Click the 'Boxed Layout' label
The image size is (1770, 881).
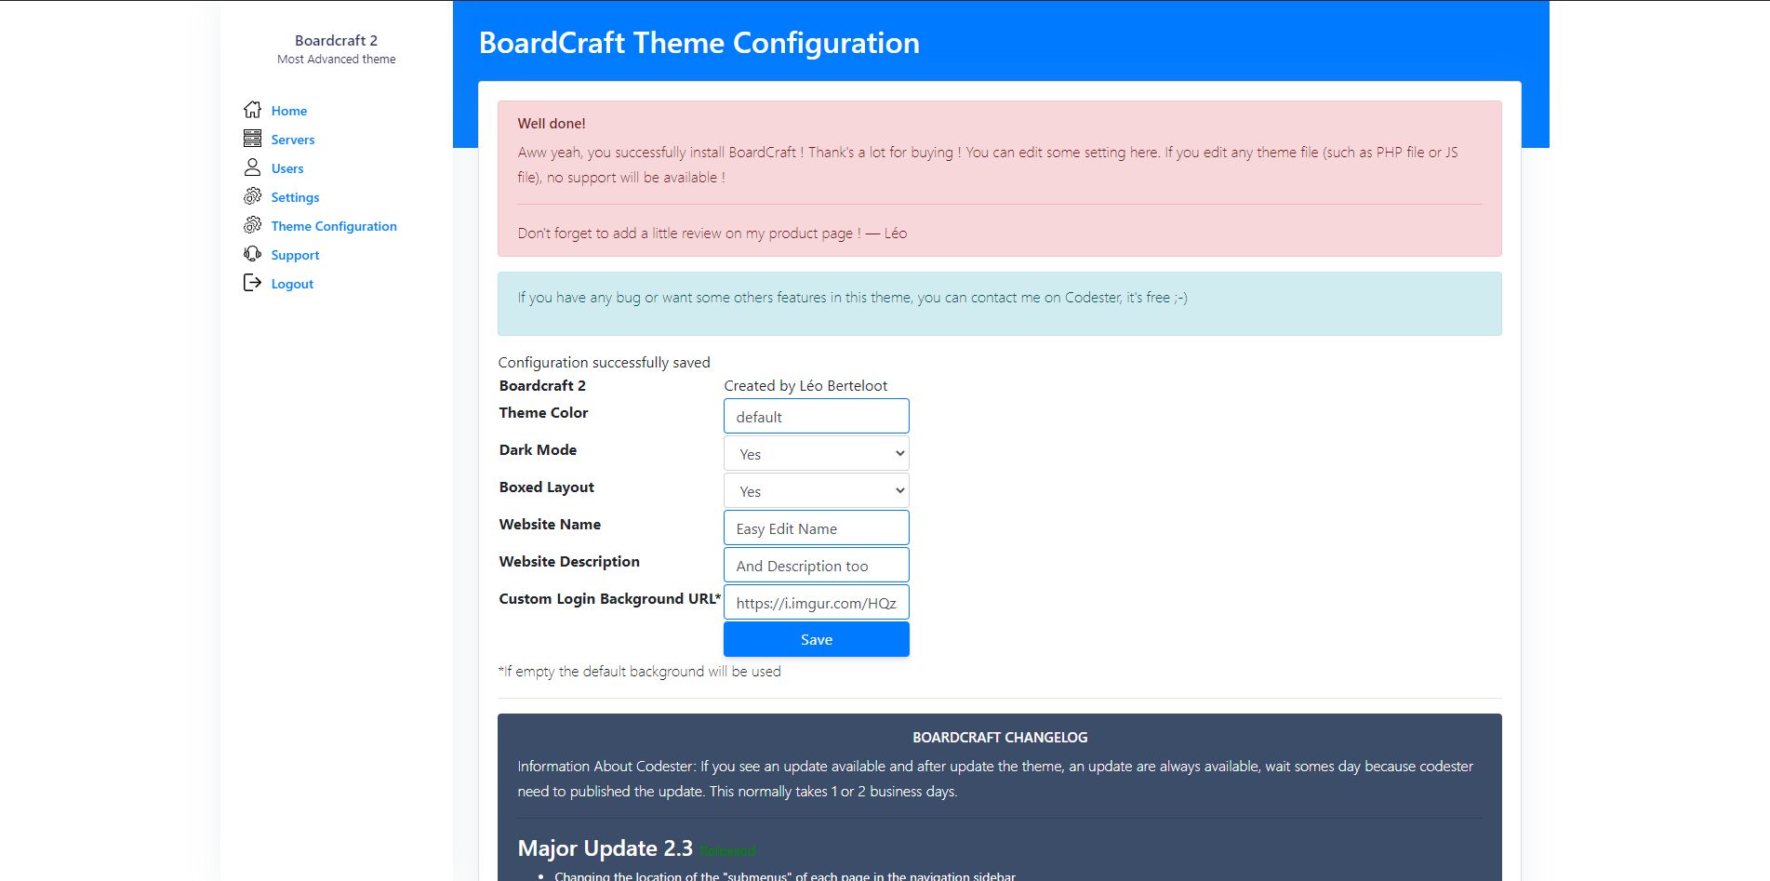coord(546,487)
